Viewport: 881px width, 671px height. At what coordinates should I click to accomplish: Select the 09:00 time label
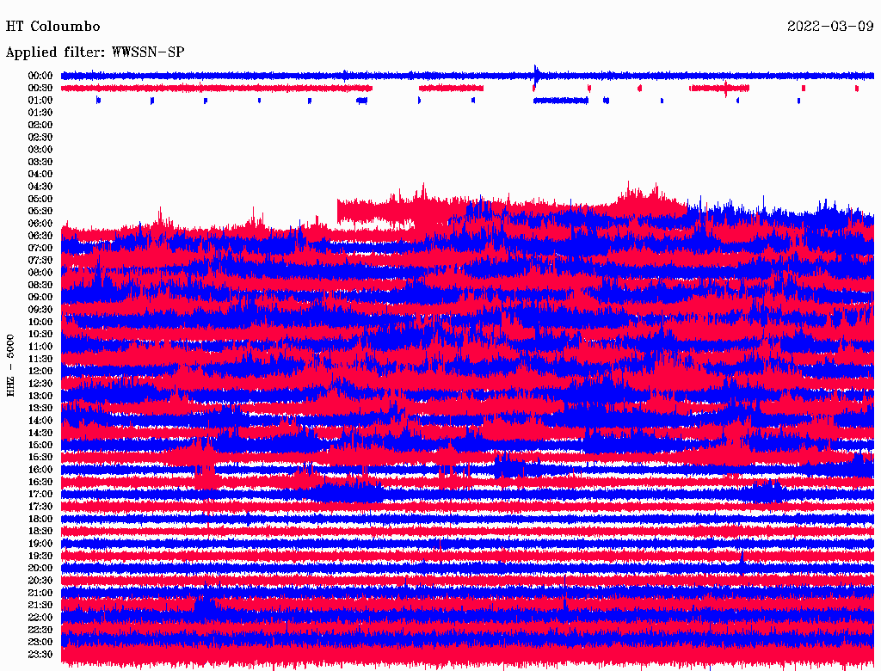(40, 298)
